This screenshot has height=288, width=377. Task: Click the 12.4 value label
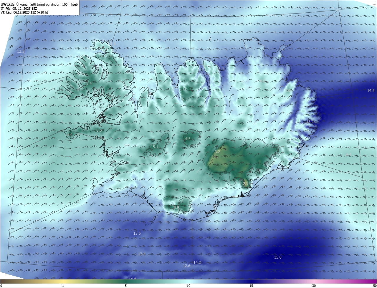[x=142, y=254]
